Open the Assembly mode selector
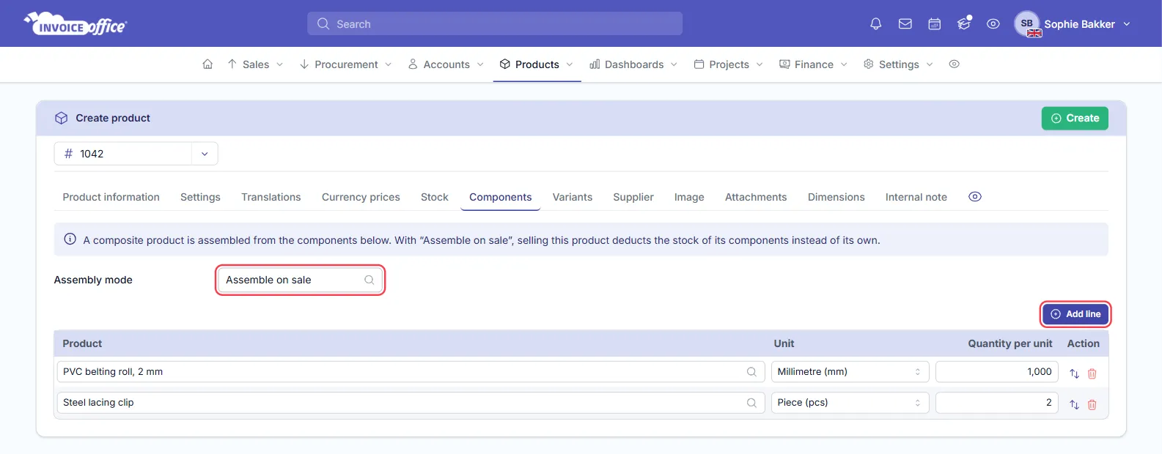The width and height of the screenshot is (1162, 454). pyautogui.click(x=300, y=280)
